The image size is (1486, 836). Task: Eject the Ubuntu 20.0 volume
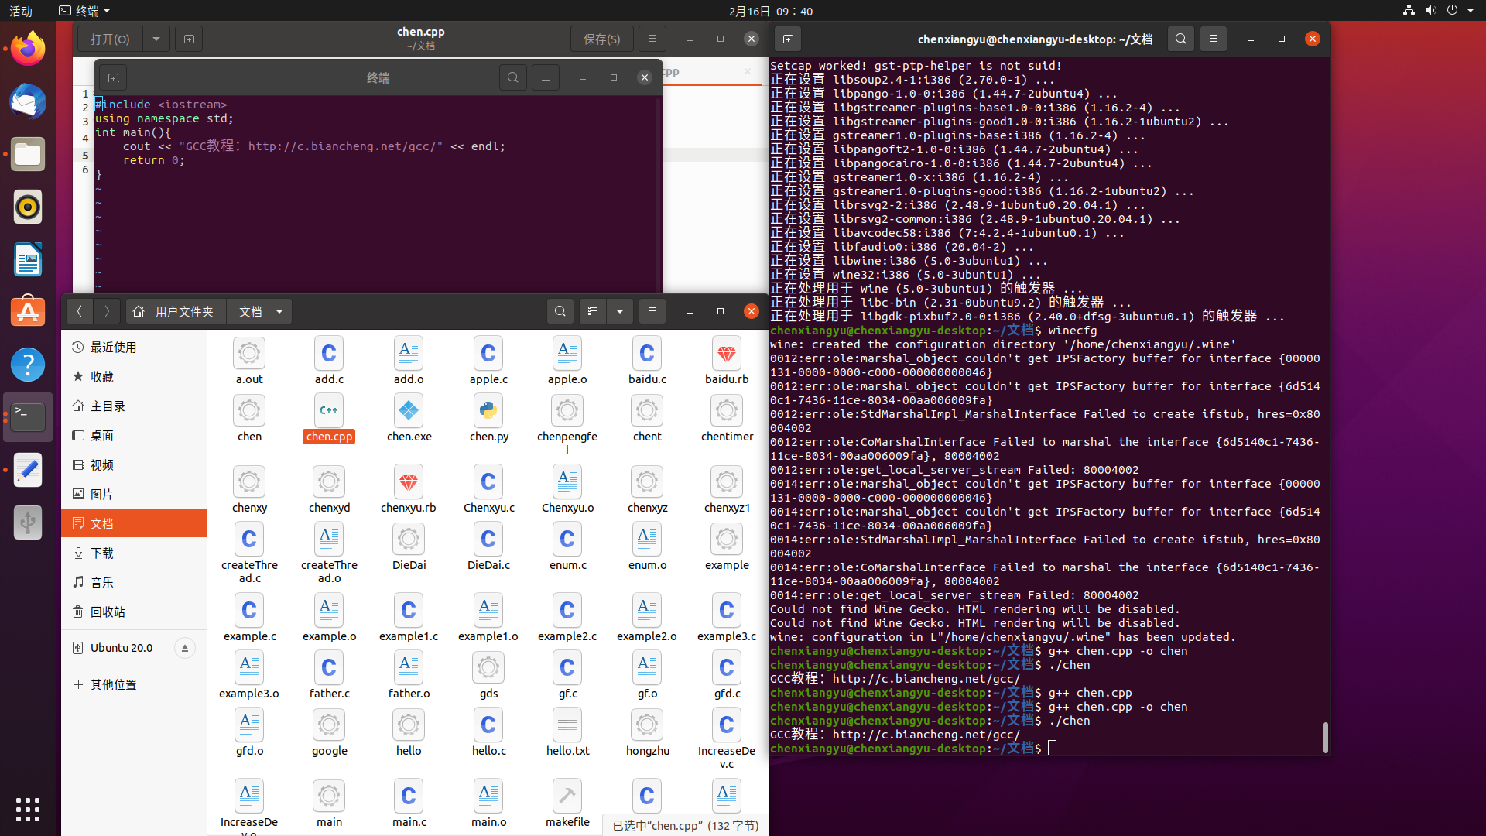[x=185, y=648]
